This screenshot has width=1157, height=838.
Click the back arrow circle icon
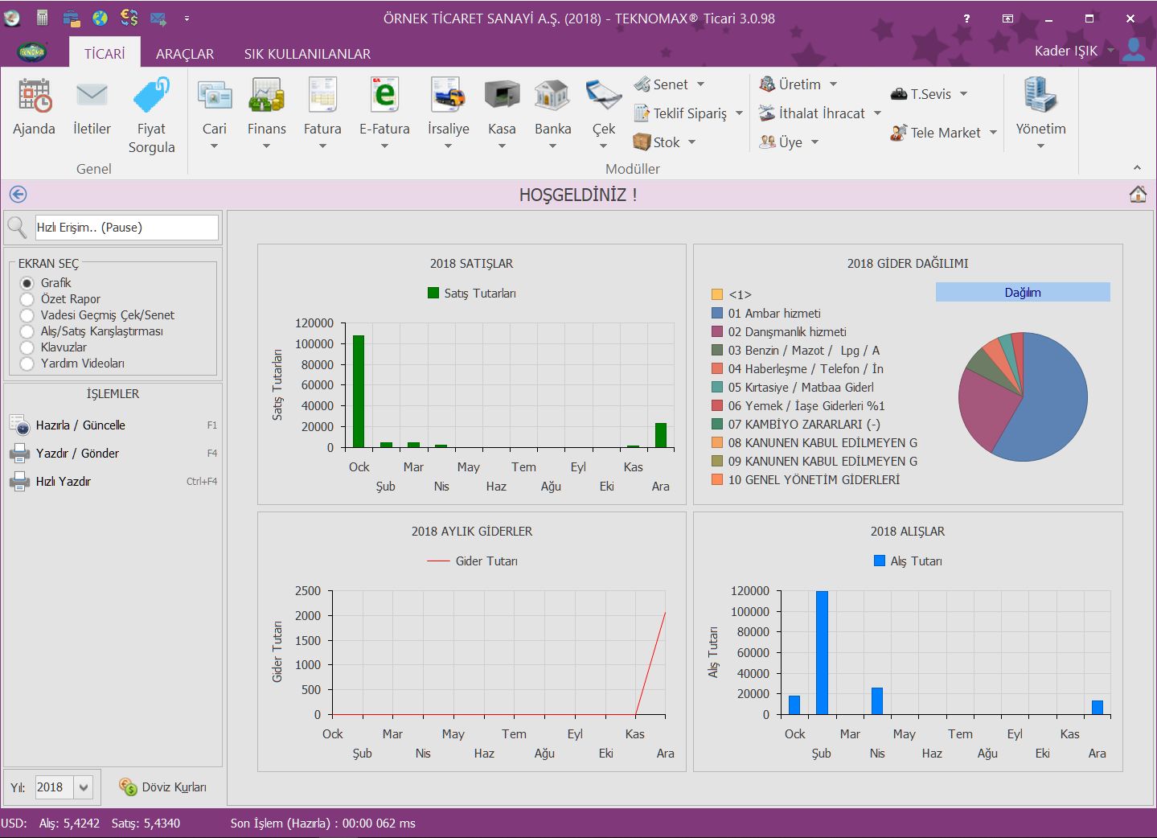coord(18,195)
